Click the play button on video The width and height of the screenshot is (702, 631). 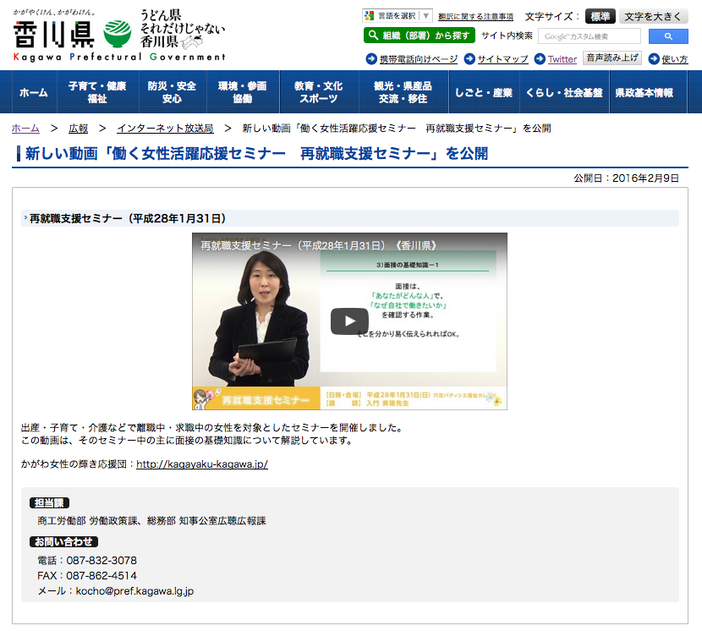tap(349, 321)
